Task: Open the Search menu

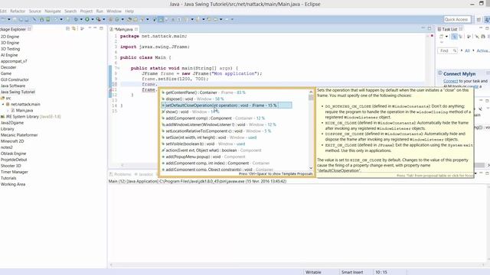Action: point(70,11)
